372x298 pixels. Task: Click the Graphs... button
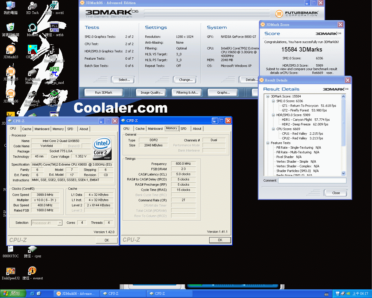[x=223, y=93]
